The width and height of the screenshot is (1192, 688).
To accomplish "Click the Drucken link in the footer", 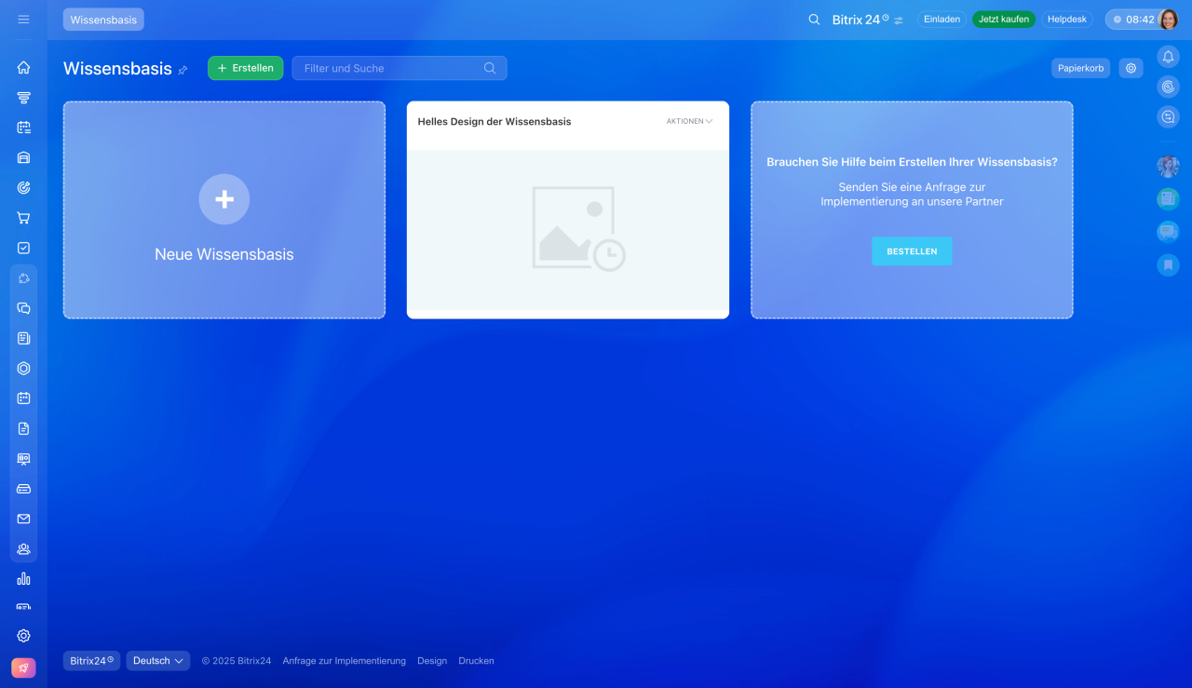I will 476,661.
